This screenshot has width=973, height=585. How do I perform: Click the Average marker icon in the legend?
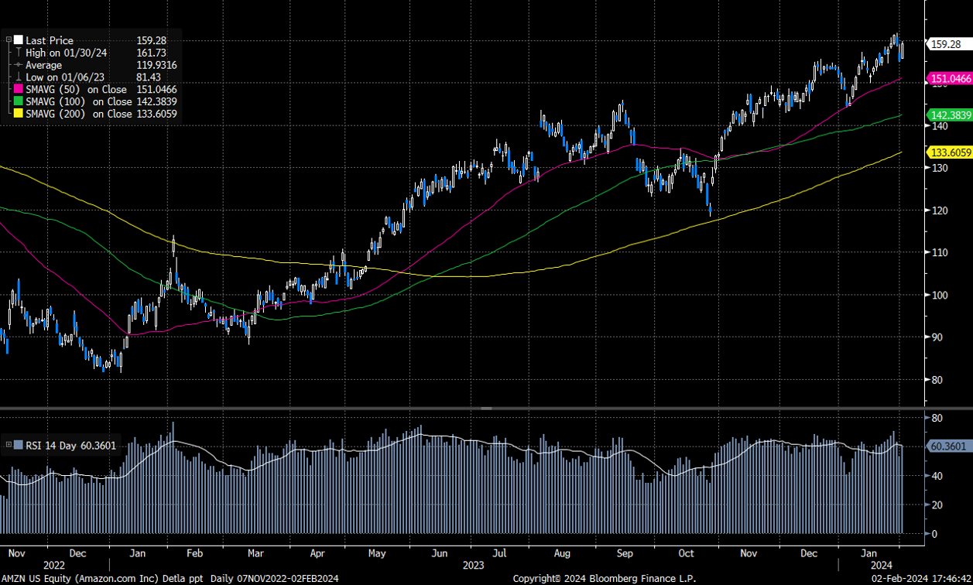pos(19,65)
